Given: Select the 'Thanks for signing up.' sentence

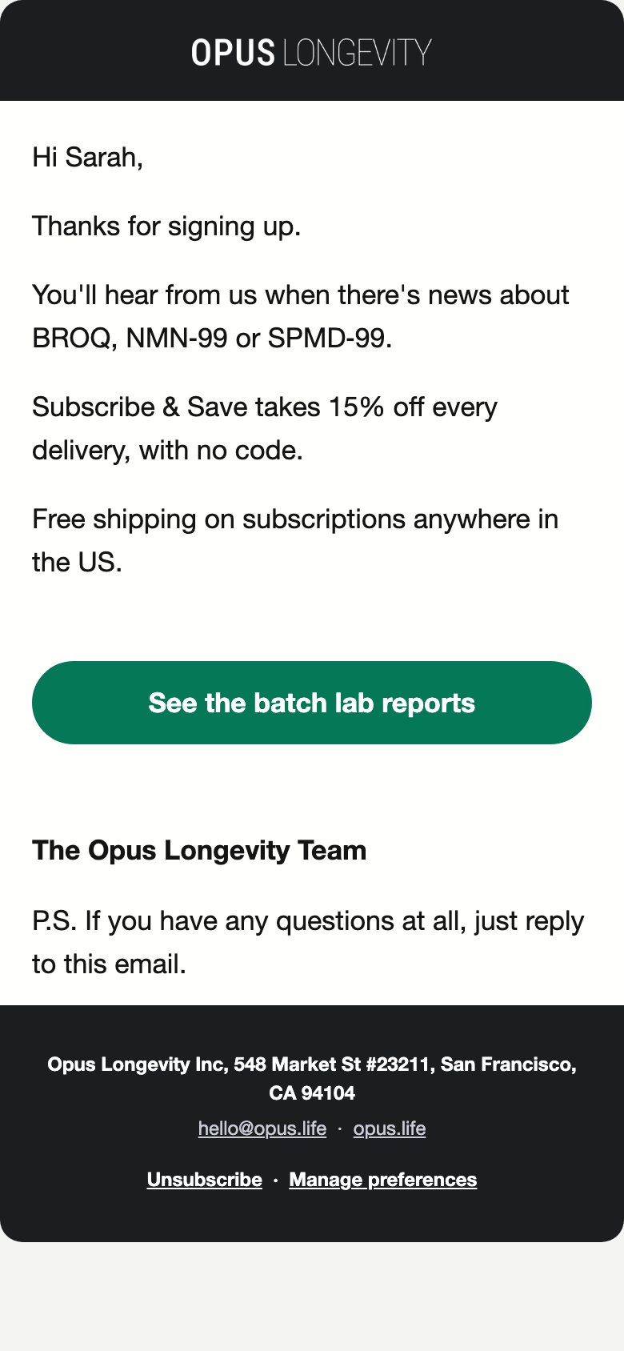Looking at the screenshot, I should click(x=166, y=227).
